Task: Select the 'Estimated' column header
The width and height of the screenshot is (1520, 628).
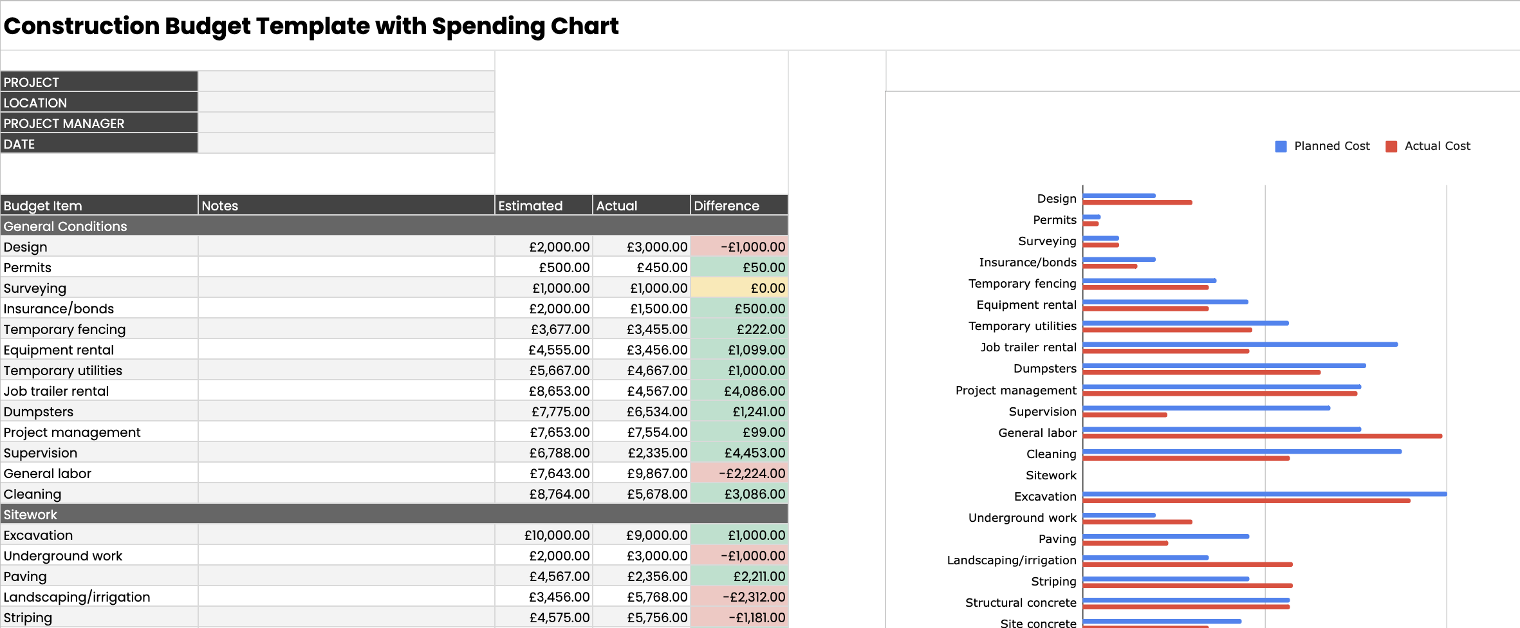Action: (x=544, y=205)
